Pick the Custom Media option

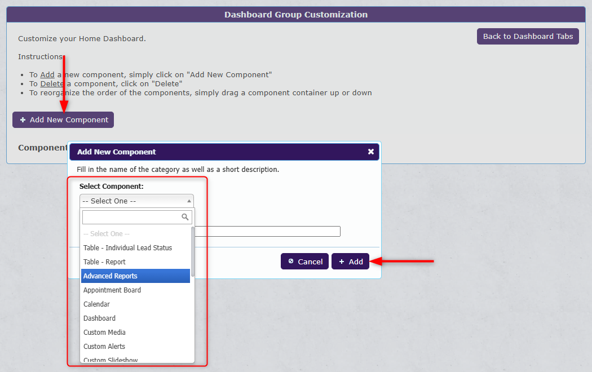(104, 333)
